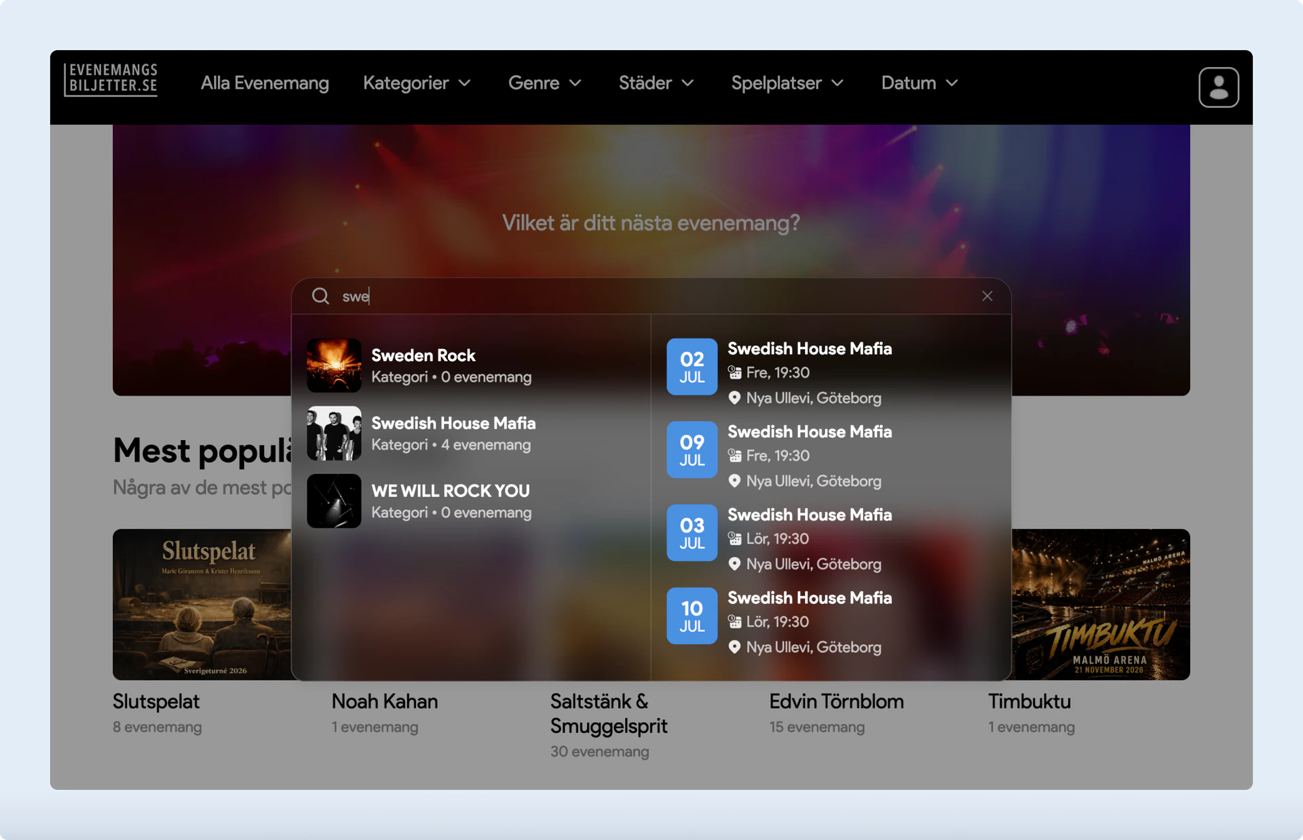
Task: Click the calendar icon on the 03 JUL event
Action: pyautogui.click(x=734, y=538)
